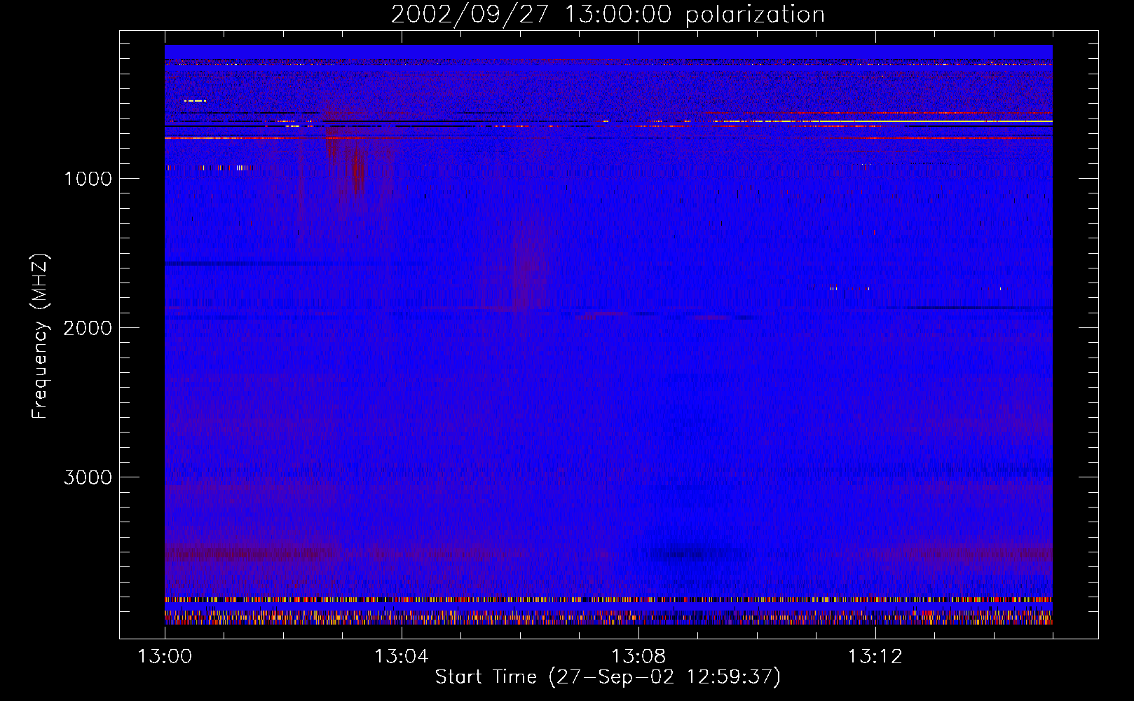
Task: Click the '3000' frequency tick label
Action: [88, 477]
